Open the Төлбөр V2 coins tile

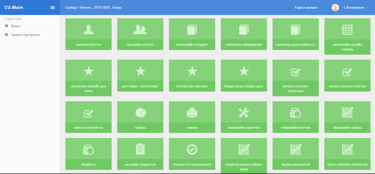pyautogui.click(x=89, y=154)
